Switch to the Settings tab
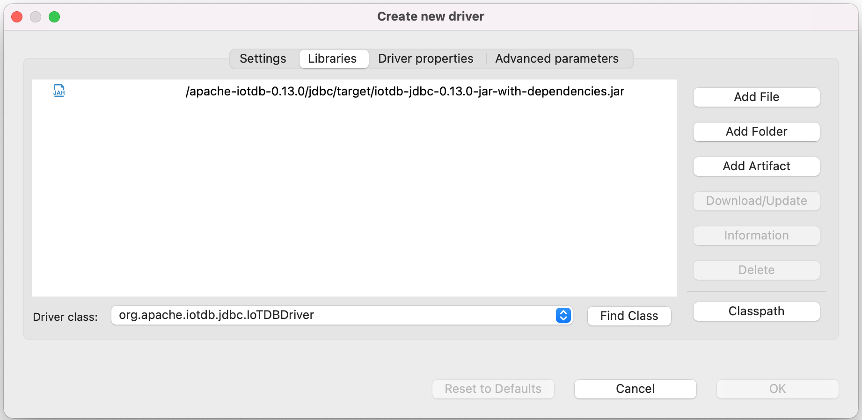Viewport: 862px width, 420px height. point(263,59)
